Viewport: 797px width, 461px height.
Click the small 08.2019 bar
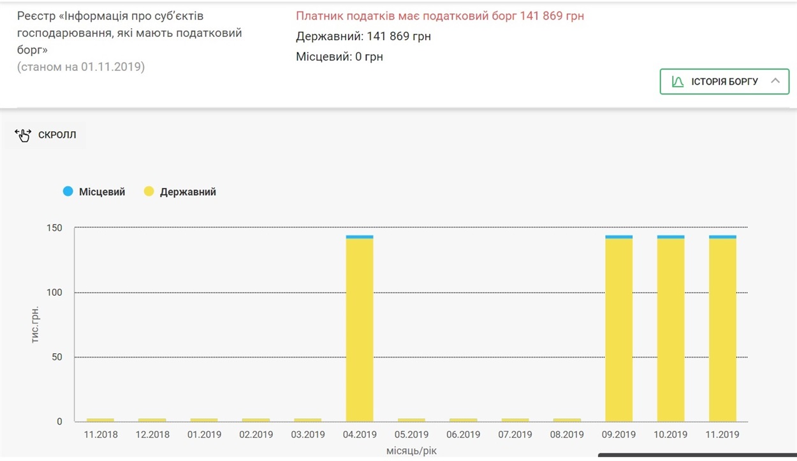[x=567, y=420]
